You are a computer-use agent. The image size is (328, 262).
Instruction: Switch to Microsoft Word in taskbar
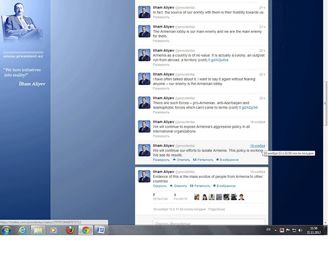click(101, 230)
